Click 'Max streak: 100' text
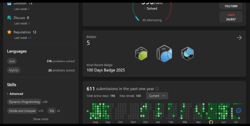The width and height of the screenshot is (250, 126). point(130,96)
